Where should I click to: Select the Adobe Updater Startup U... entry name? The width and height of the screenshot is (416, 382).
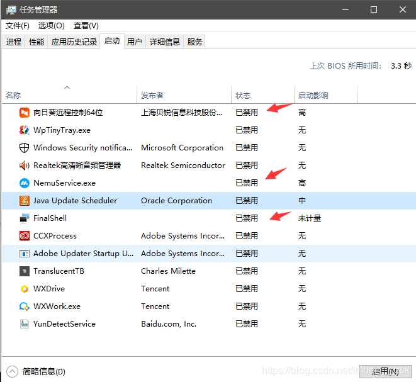pyautogui.click(x=83, y=254)
